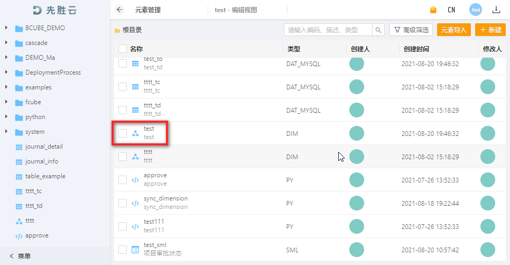Click the search magnifier icon

pos(379,30)
